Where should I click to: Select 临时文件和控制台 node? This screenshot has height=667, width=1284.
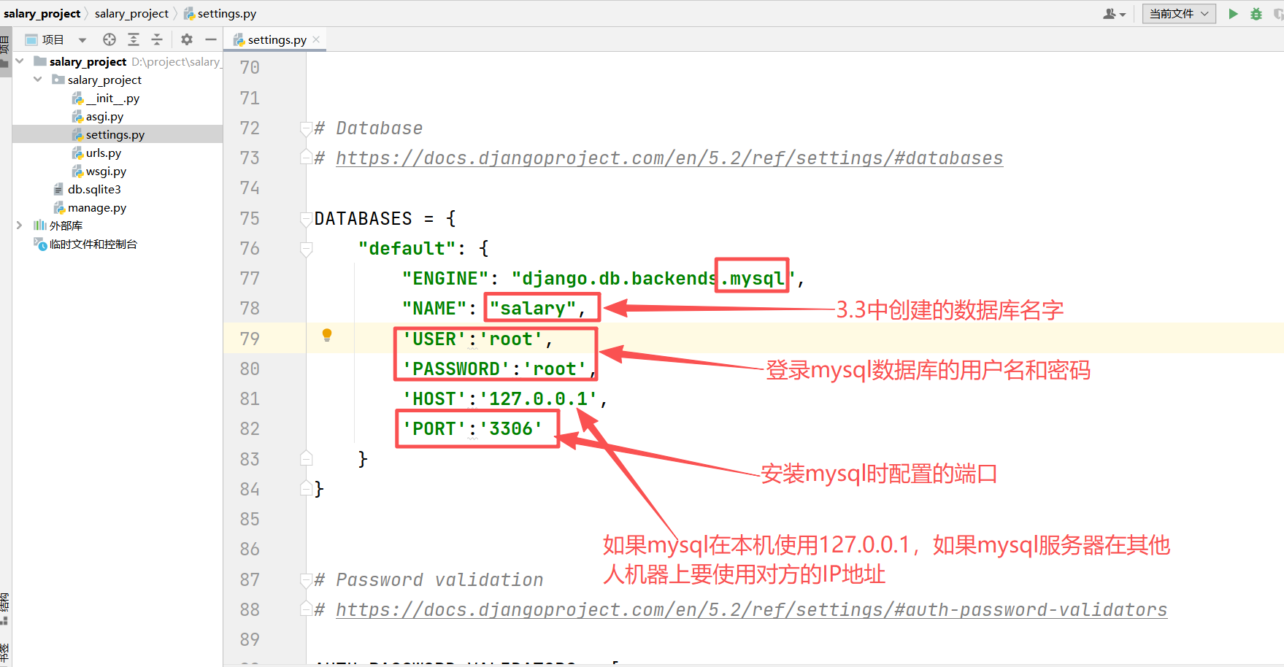coord(93,244)
